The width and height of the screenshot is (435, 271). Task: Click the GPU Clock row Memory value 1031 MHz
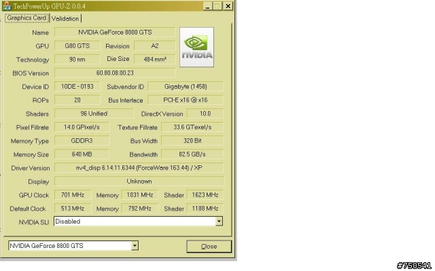[140, 195]
